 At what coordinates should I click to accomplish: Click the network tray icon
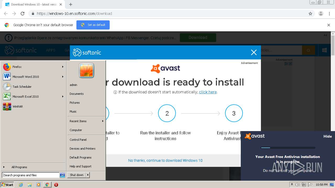point(304,185)
